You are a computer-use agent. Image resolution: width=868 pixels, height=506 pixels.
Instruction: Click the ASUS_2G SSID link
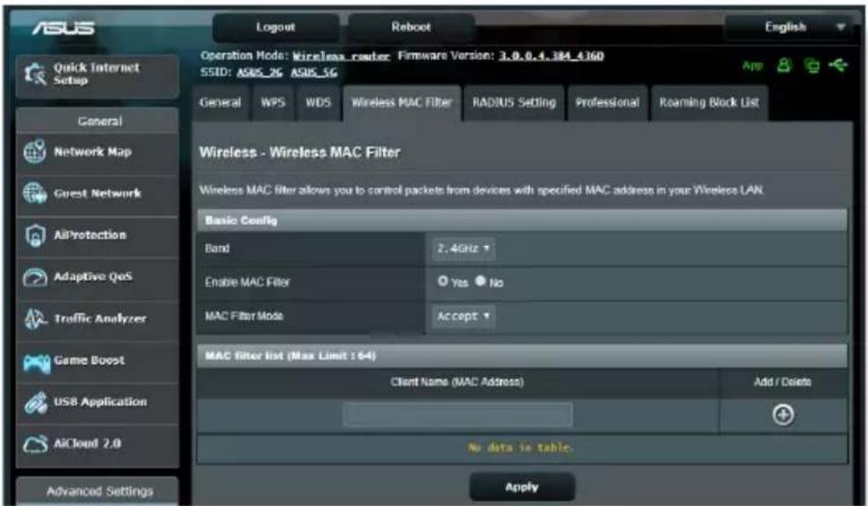tap(259, 72)
